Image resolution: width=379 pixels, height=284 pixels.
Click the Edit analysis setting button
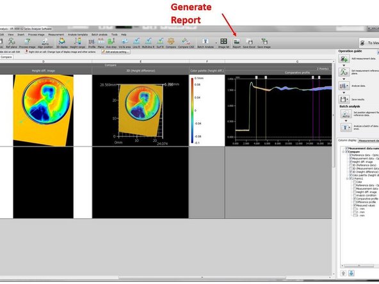click(x=116, y=52)
